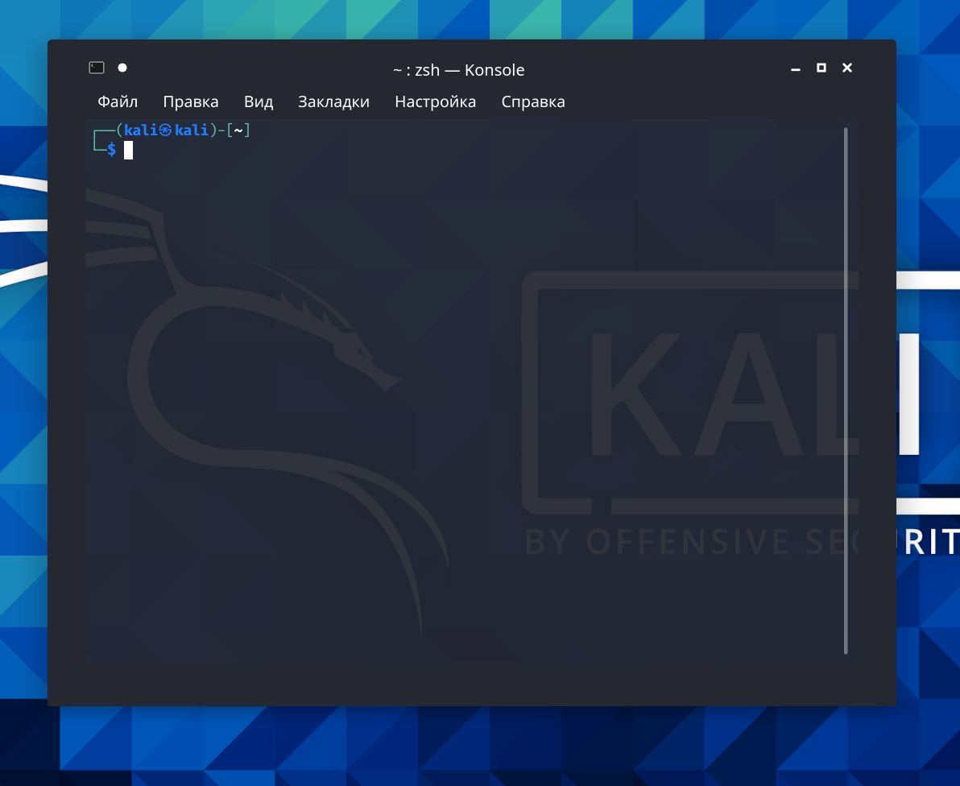
Task: Click the '~ : zsh — Konsole' window title
Action: (458, 70)
